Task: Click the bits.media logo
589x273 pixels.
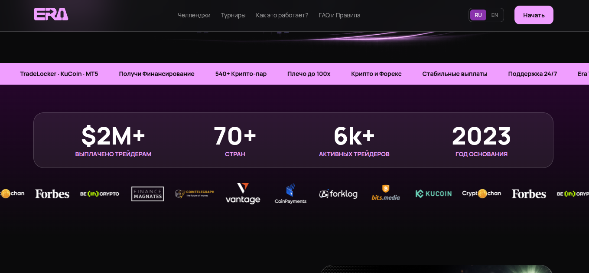Action: coord(386,193)
